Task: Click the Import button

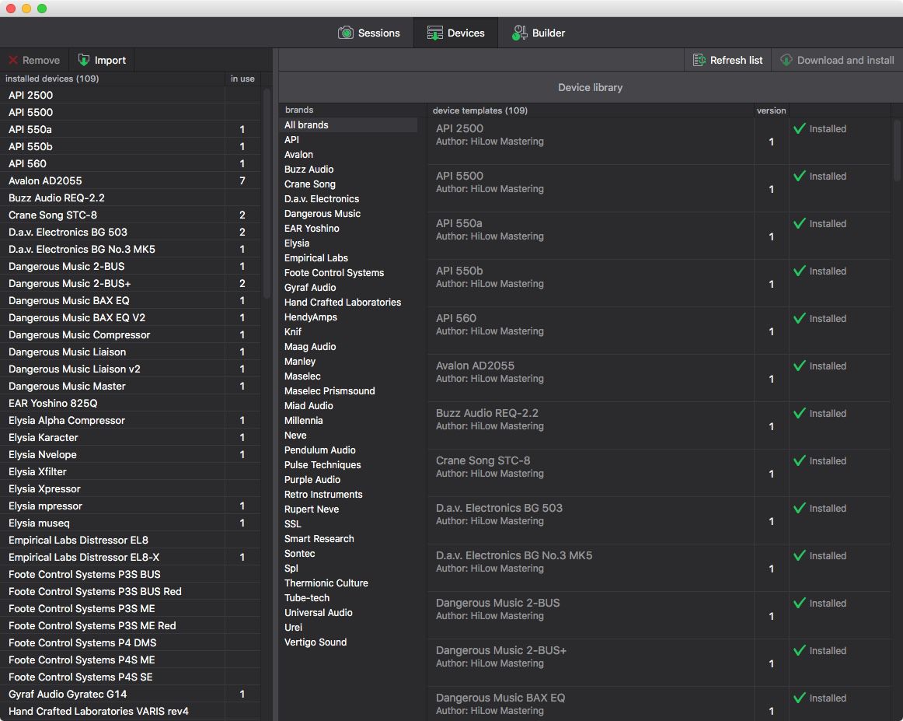Action: click(102, 60)
